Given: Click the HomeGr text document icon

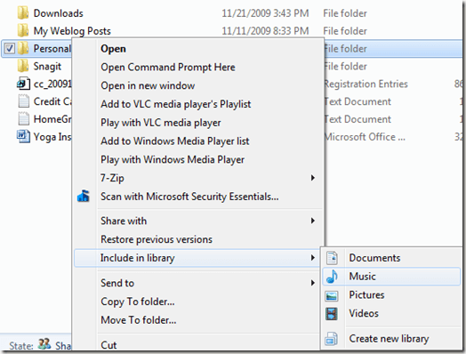Looking at the screenshot, I should point(23,118).
